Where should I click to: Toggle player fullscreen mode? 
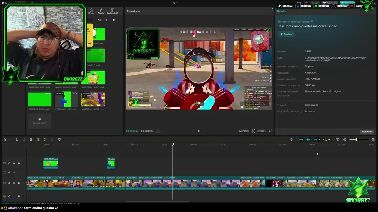[271, 131]
